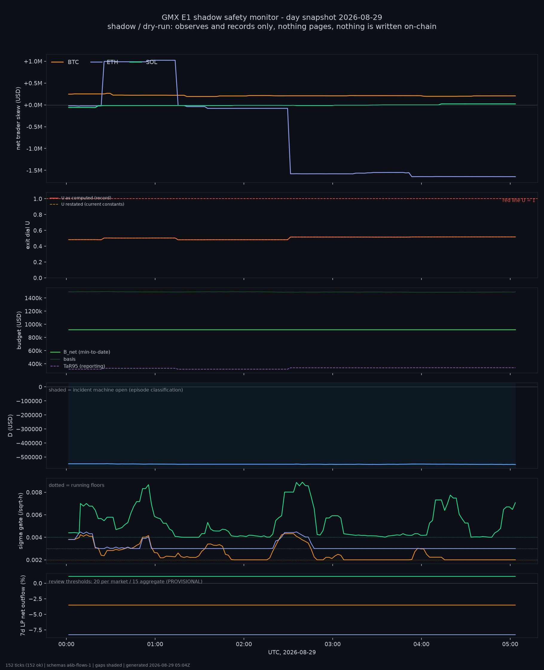Click the 'sigma gate (/sqrt-h)' axis label
544x670 pixels.
(21, 521)
